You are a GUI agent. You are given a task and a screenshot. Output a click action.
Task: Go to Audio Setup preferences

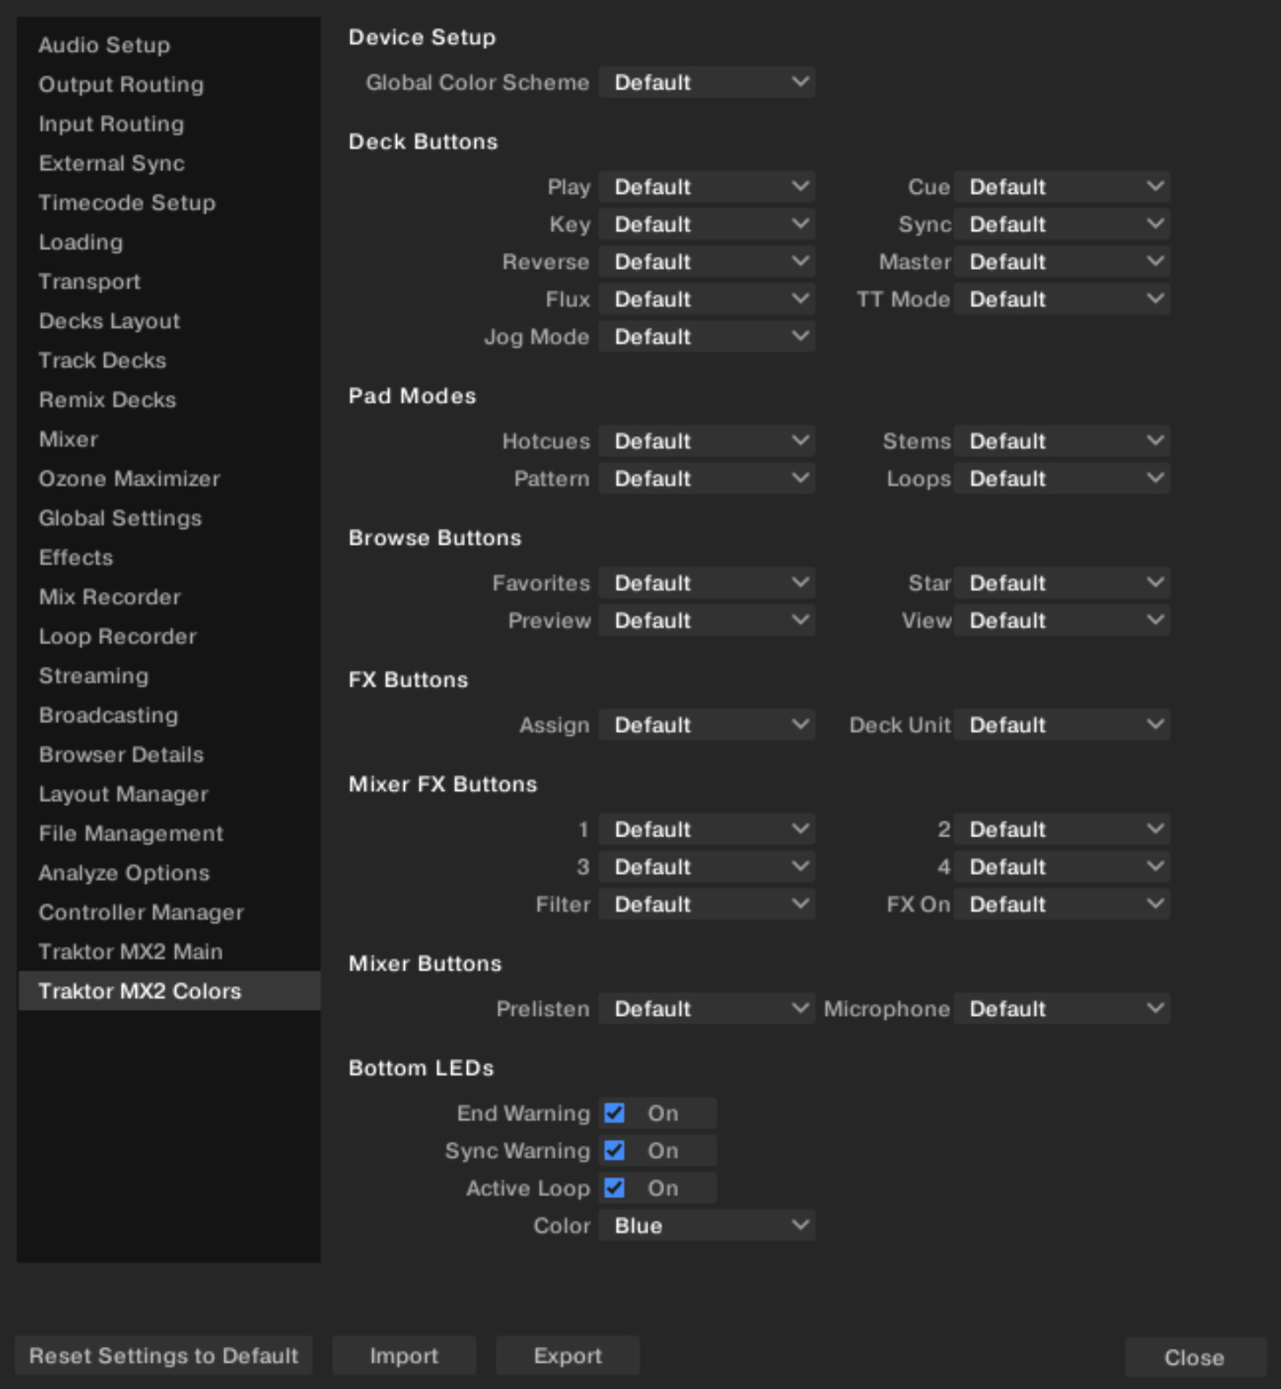pyautogui.click(x=169, y=45)
